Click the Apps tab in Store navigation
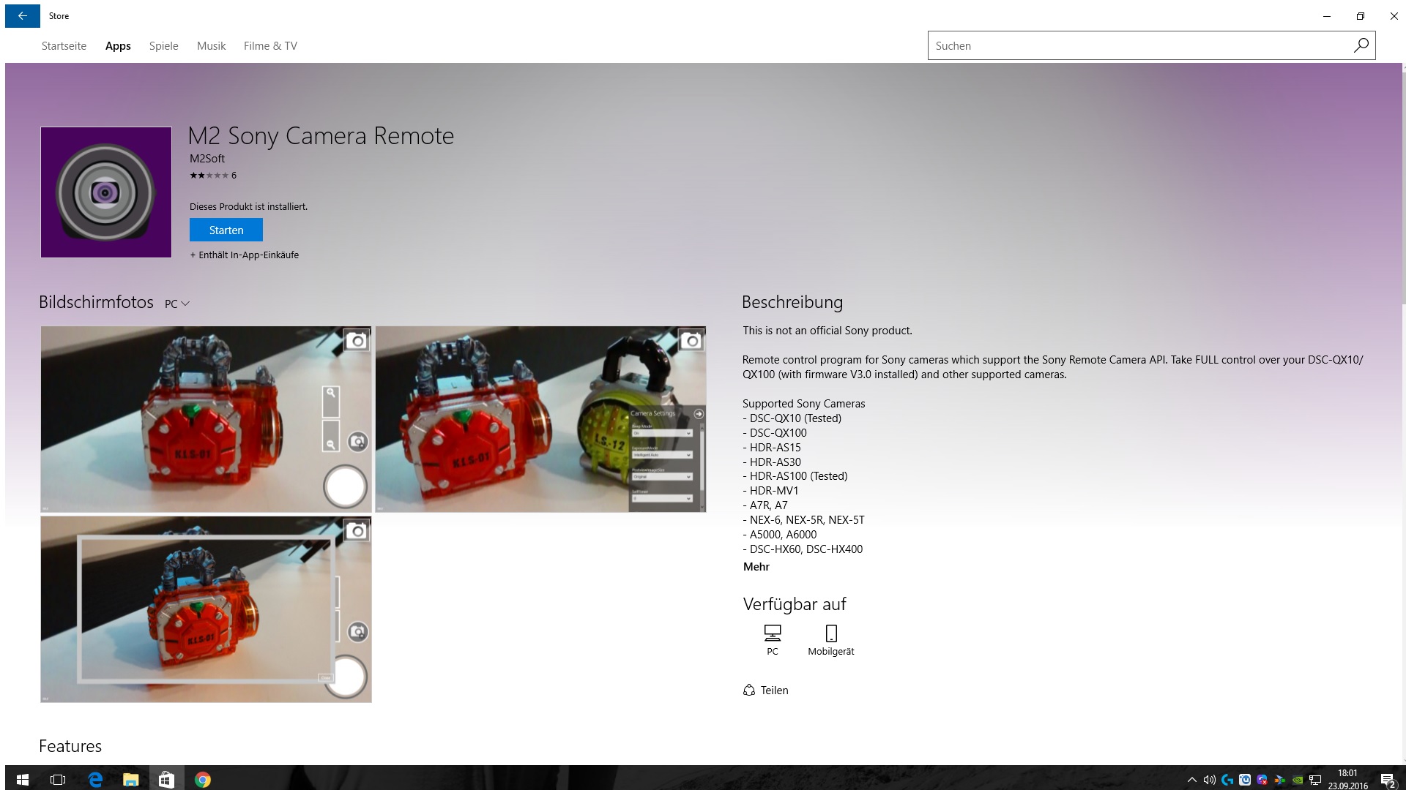Screen dimensions: 1406x790 118,45
